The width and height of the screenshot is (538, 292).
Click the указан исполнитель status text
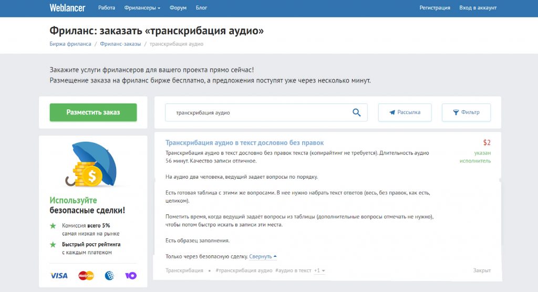tap(475, 157)
